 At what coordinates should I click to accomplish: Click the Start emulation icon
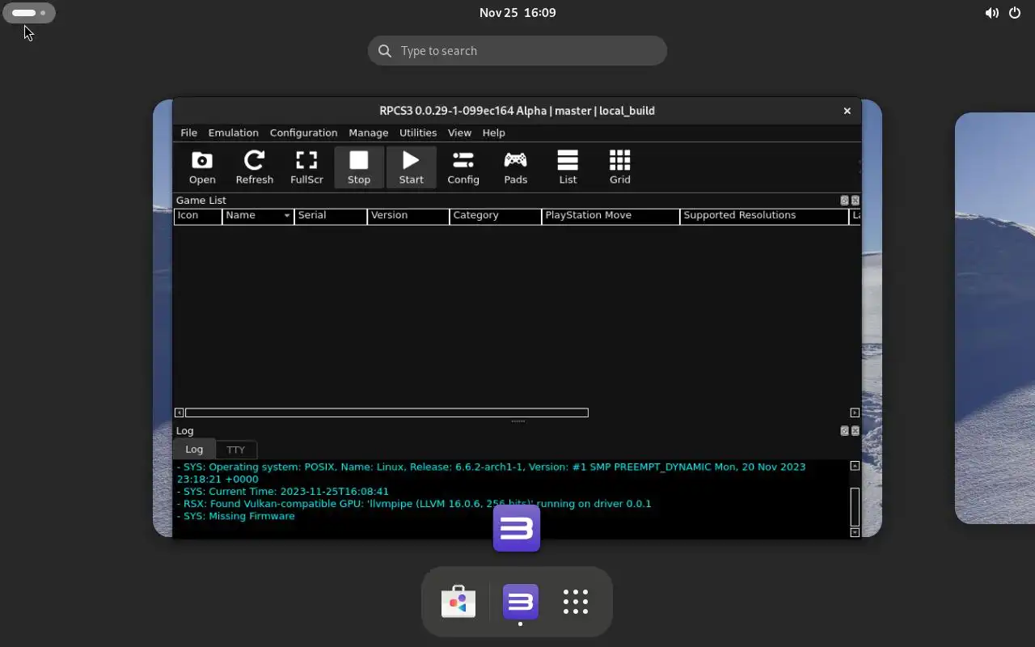pyautogui.click(x=411, y=167)
